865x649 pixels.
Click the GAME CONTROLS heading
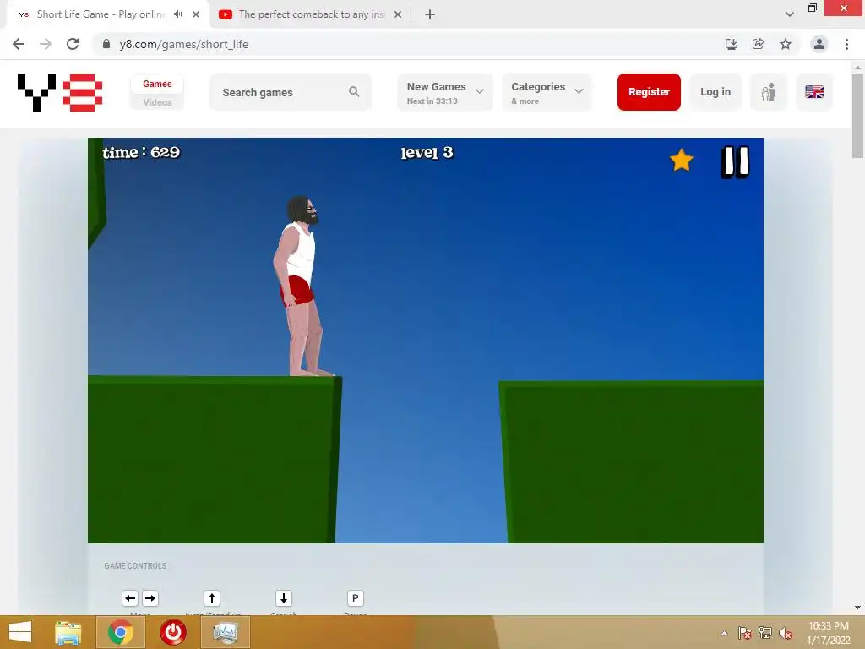135,565
